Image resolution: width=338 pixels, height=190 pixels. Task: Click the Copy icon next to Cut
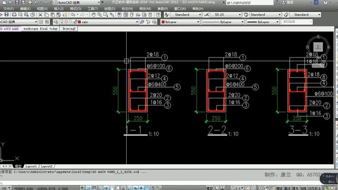click(x=46, y=15)
